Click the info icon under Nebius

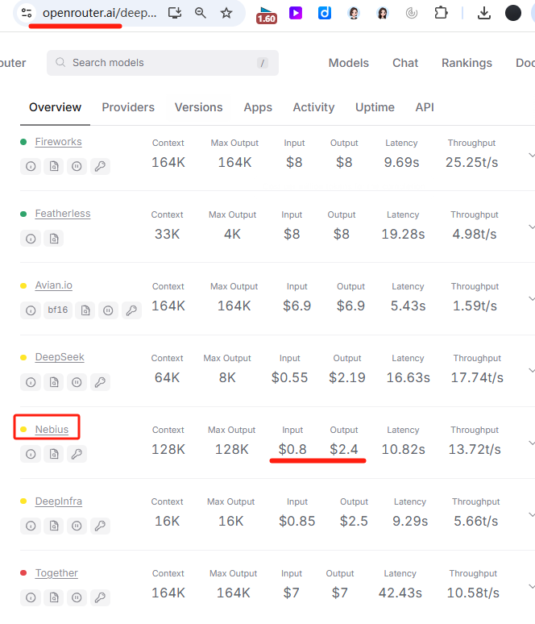(x=31, y=454)
